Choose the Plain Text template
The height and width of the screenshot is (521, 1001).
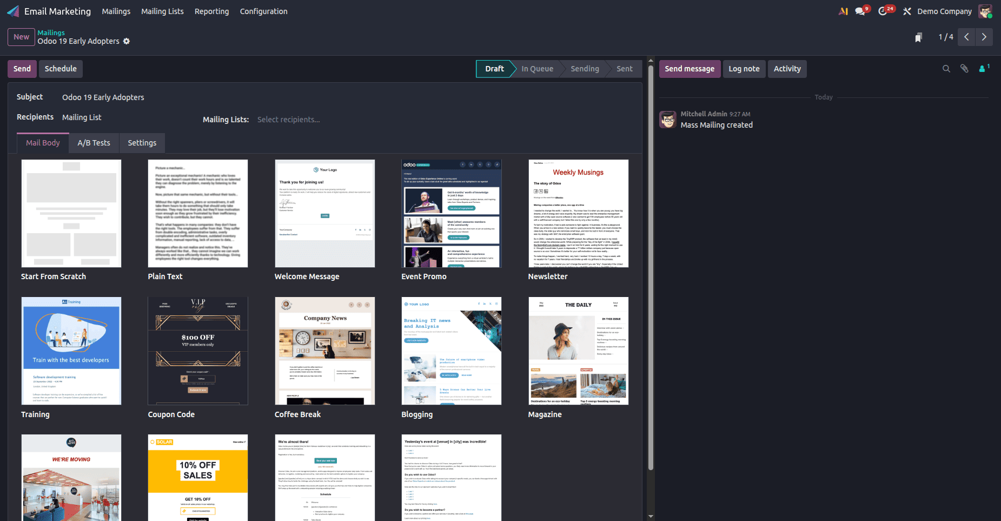pos(198,213)
